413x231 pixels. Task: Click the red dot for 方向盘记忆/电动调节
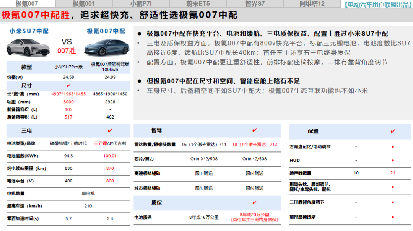click(393, 147)
